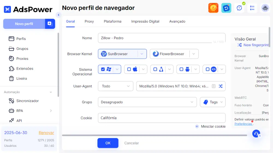Switch to the Avançado tab
The width and height of the screenshot is (273, 153).
(177, 21)
